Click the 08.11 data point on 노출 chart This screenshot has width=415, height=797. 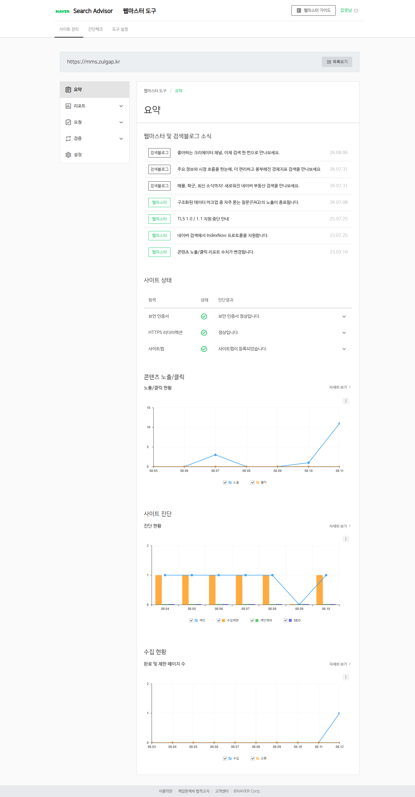(339, 423)
